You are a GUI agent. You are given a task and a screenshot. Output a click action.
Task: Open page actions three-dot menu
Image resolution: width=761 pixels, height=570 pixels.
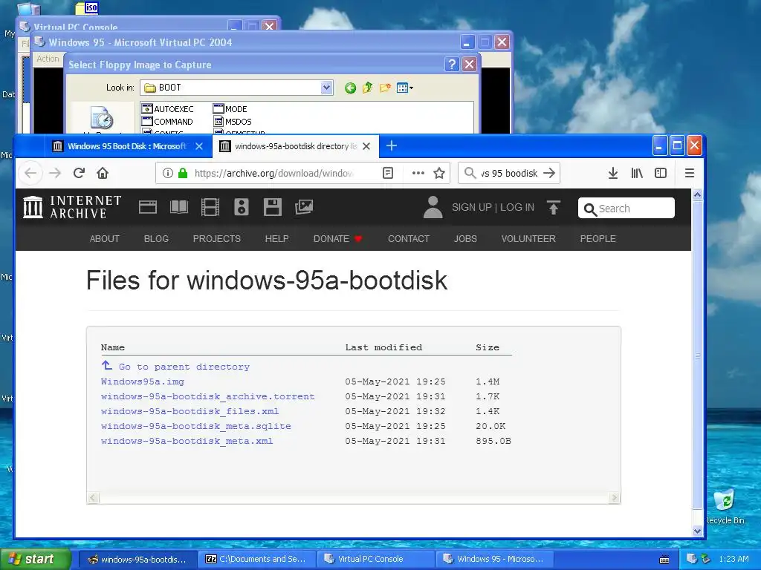coord(418,173)
